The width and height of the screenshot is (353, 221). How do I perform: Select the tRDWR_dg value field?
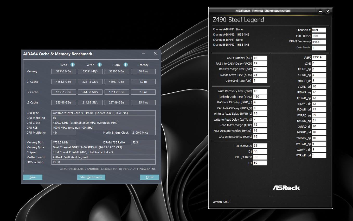click(x=319, y=98)
